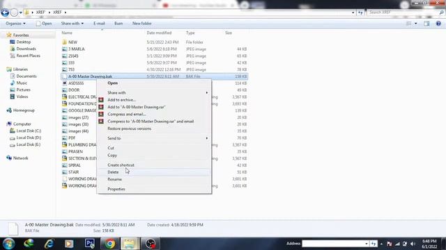Open the screen recorder taskbar icon
This screenshot has height=250, width=446.
pos(151,244)
